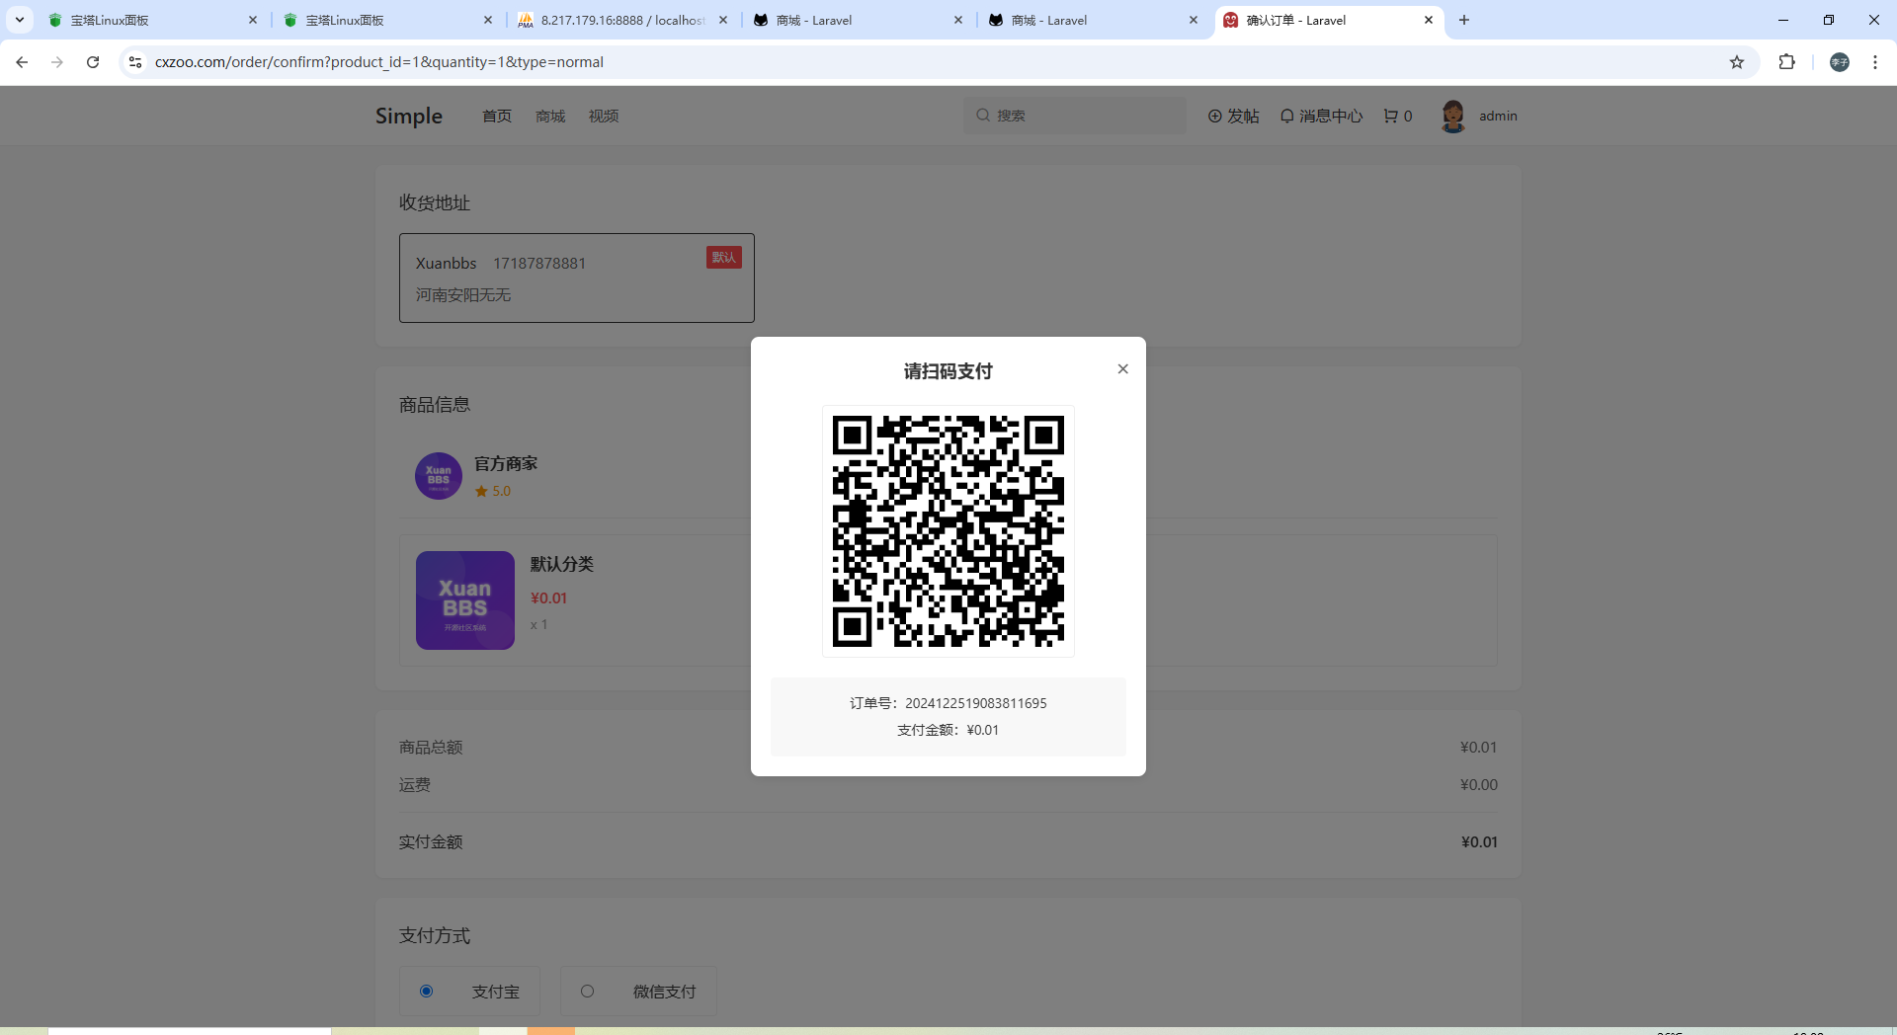Go back in browser history

[22, 62]
